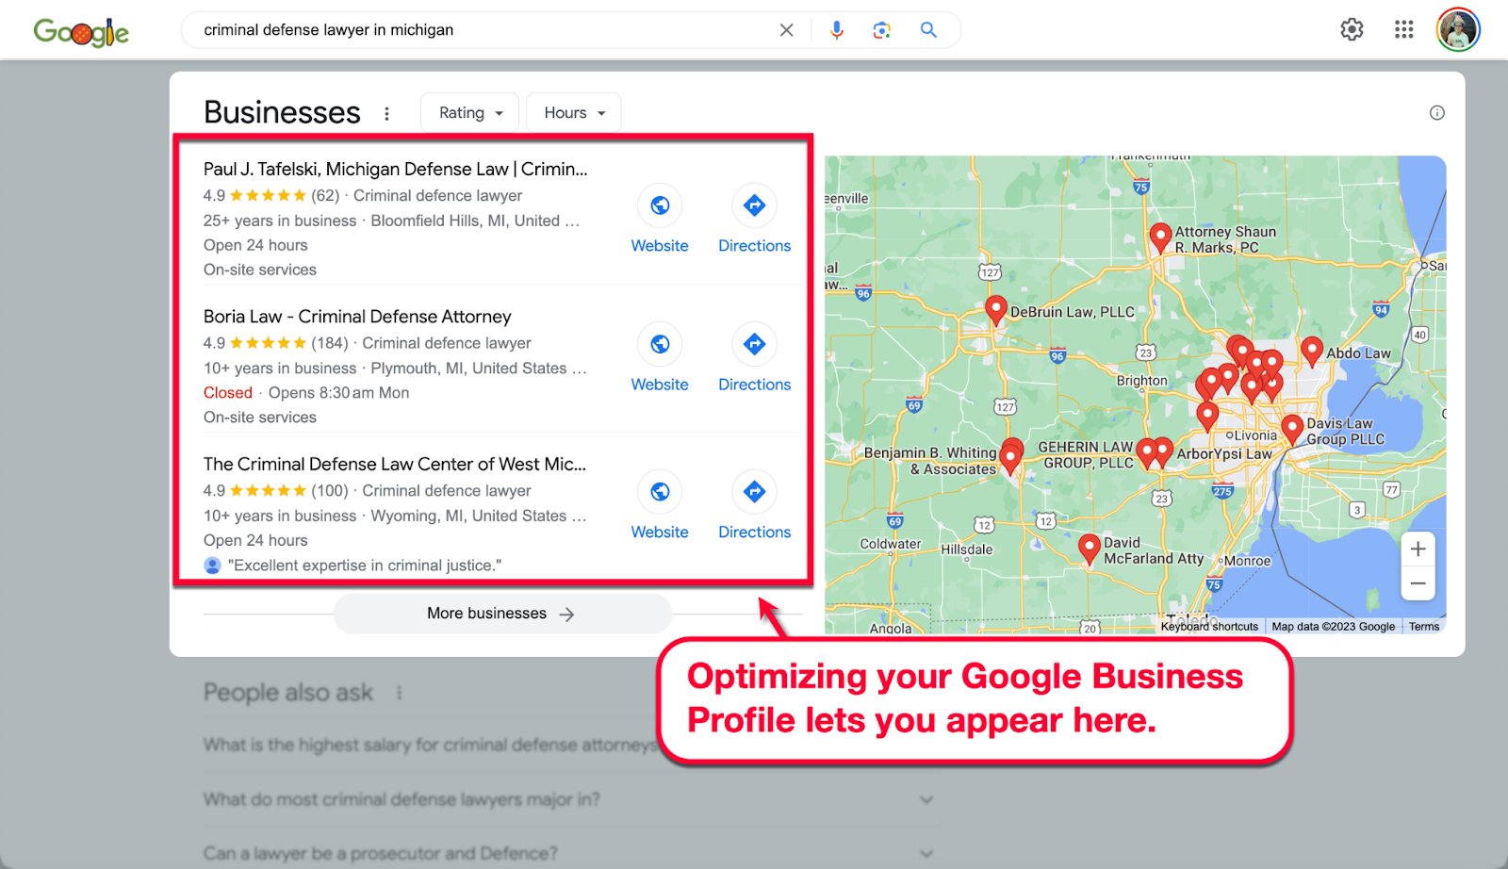Screen dimensions: 1508x869
Task: Open the map Terms link
Action: coord(1424,627)
